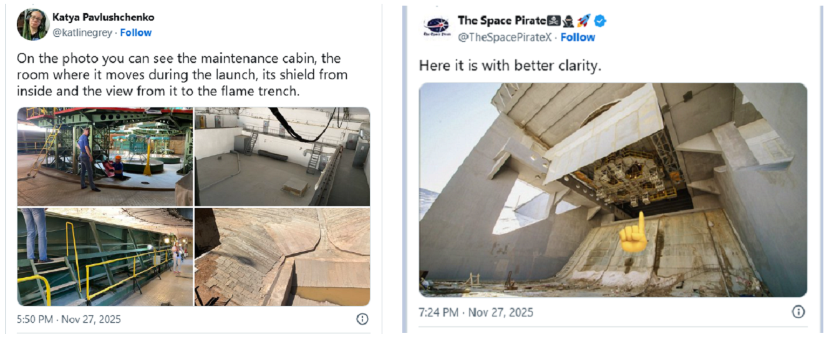This screenshot has width=824, height=339.
Task: Open the flame trench view photo
Action: click(282, 257)
